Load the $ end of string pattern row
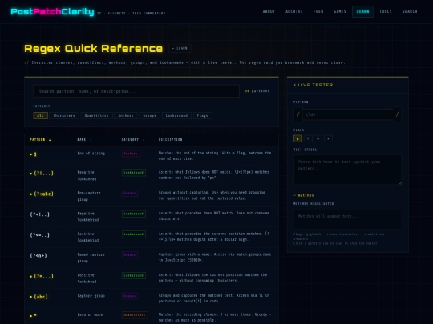The height and width of the screenshot is (324, 433). pos(152,156)
